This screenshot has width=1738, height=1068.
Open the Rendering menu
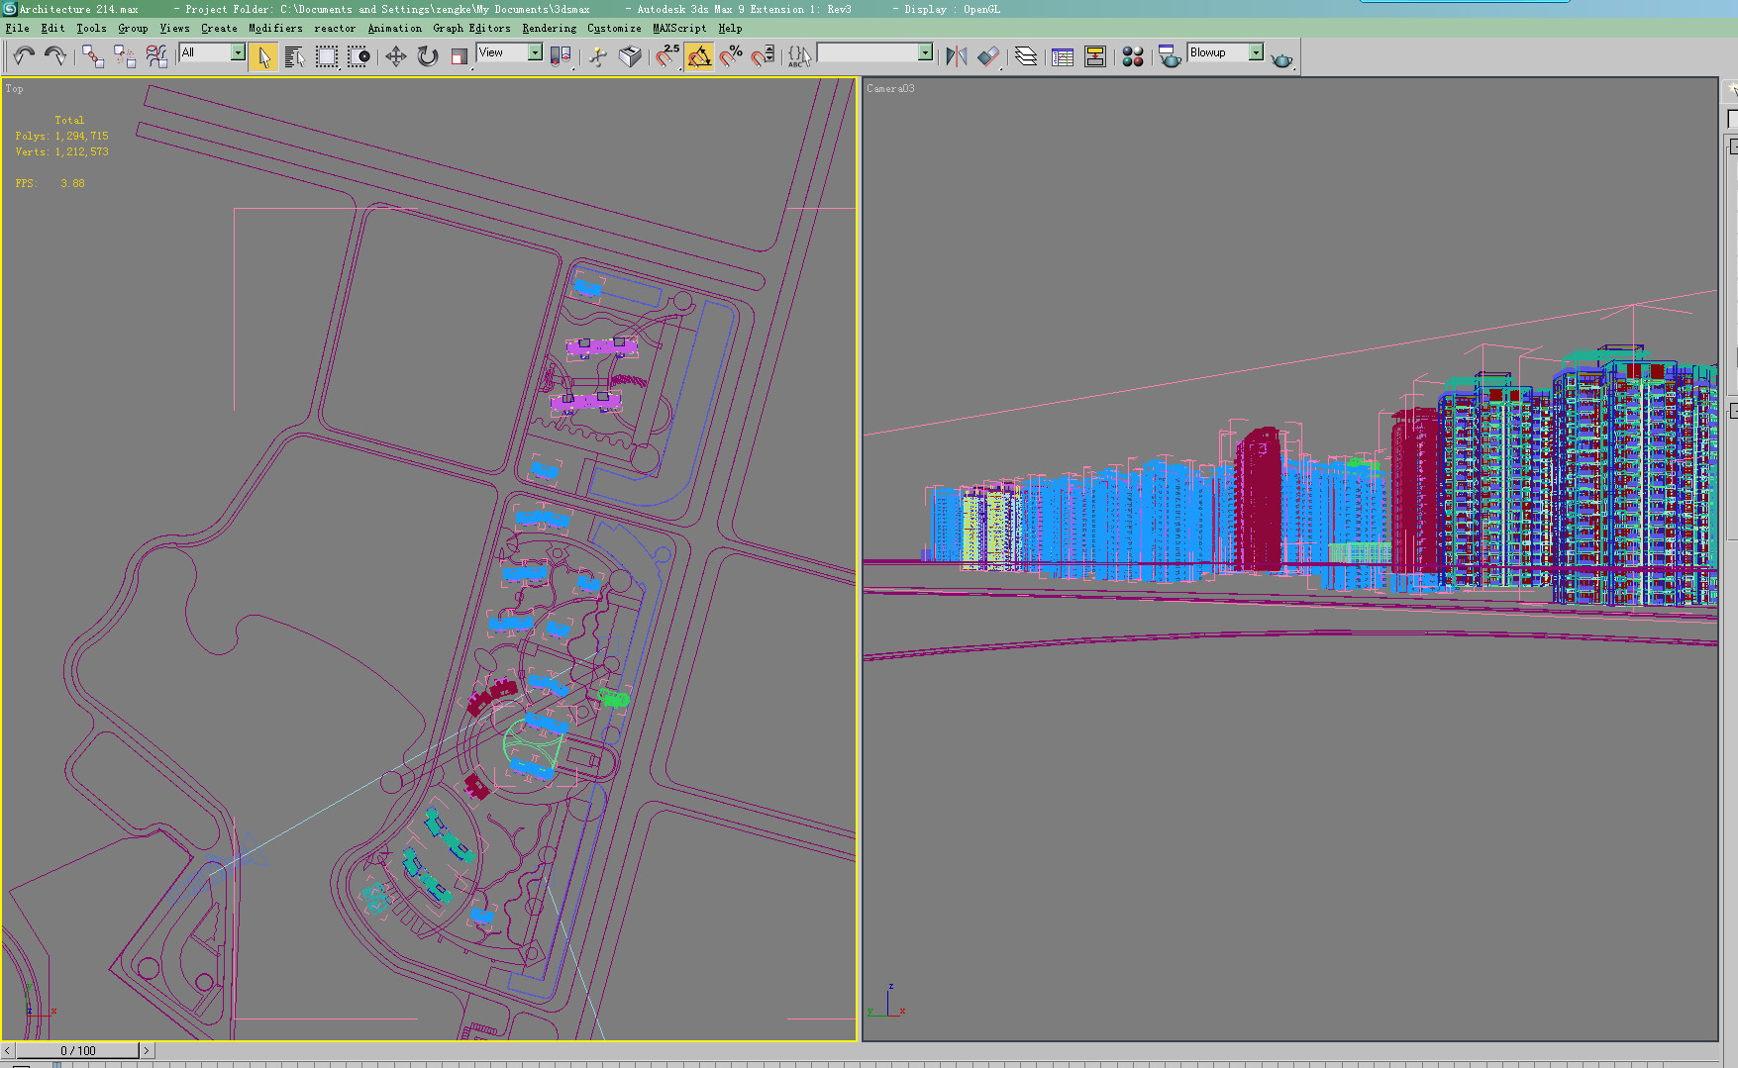point(549,28)
